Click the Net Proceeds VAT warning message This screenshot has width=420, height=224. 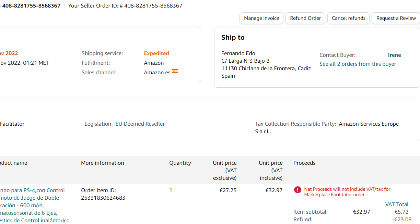pos(347,192)
